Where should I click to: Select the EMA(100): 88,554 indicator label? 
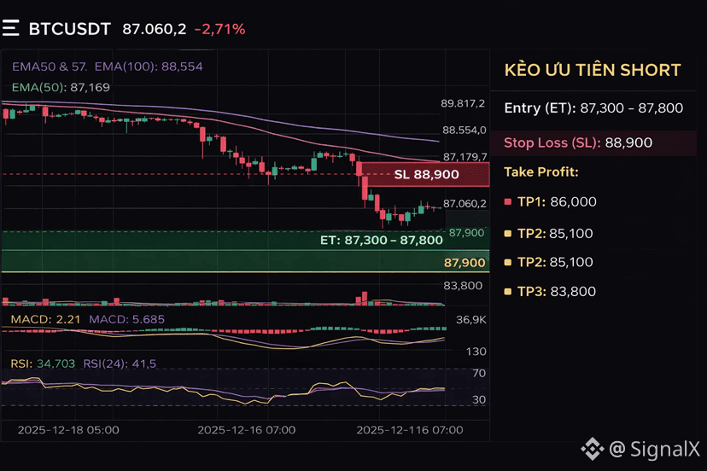149,67
